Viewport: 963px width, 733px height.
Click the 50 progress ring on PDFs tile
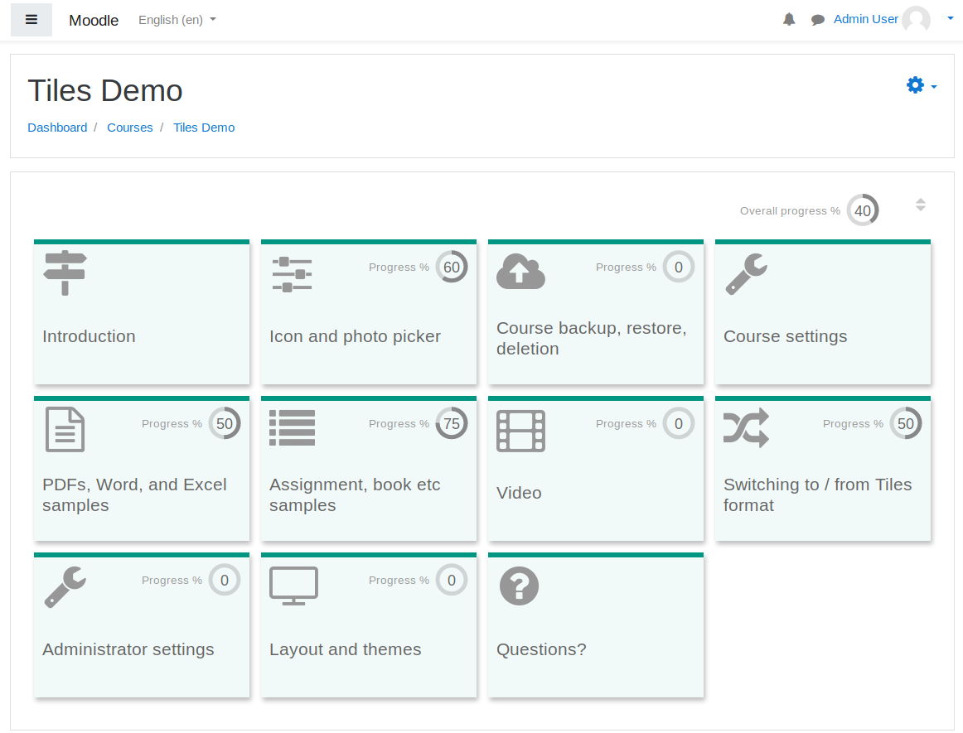point(225,423)
